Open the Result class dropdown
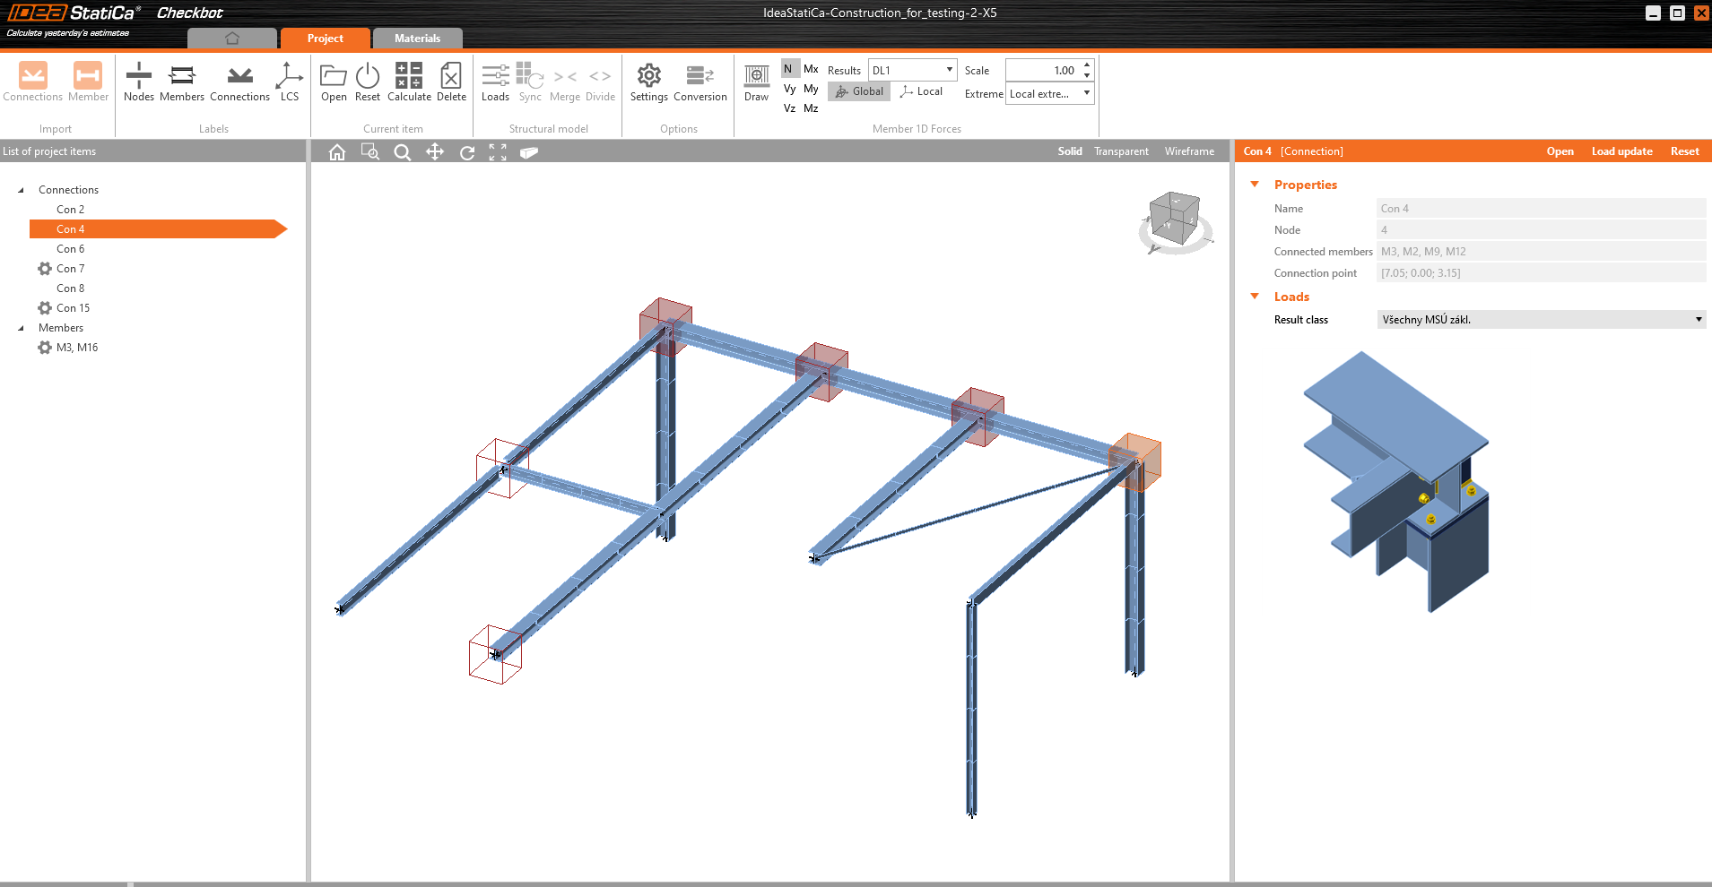The height and width of the screenshot is (887, 1712). (1540, 320)
